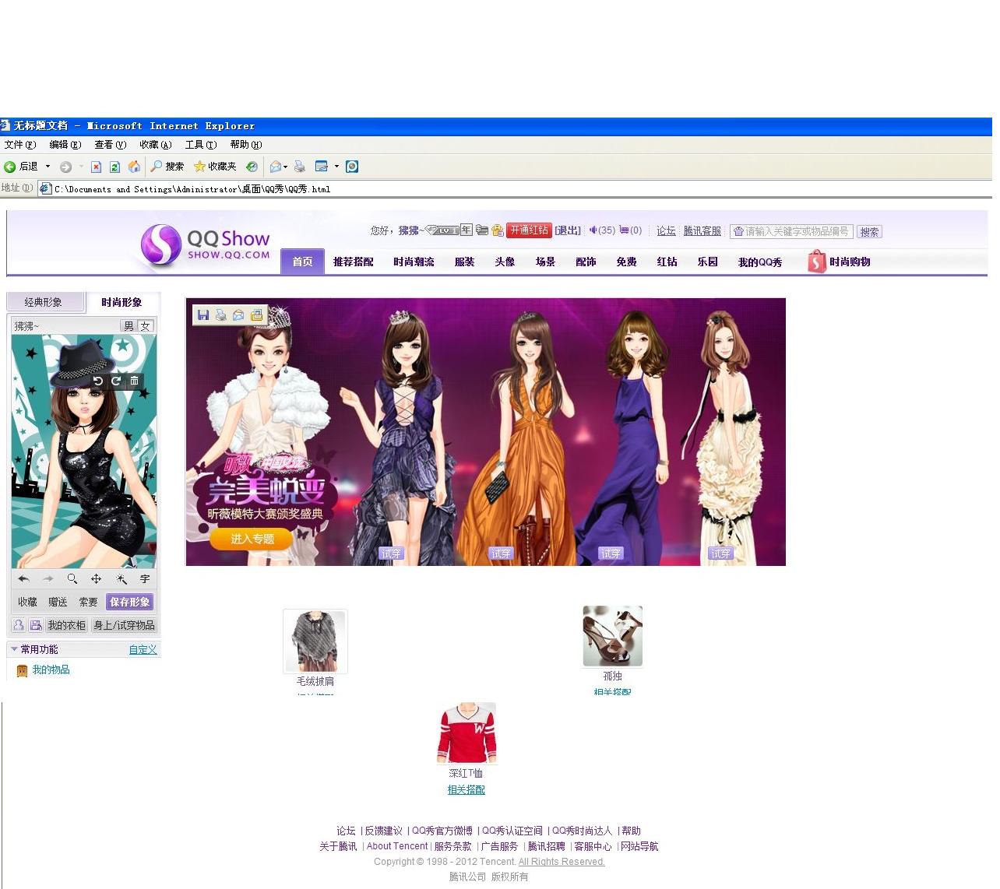Image resolution: width=1000 pixels, height=889 pixels.
Task: Click the 保存形象 button
Action: pyautogui.click(x=129, y=602)
